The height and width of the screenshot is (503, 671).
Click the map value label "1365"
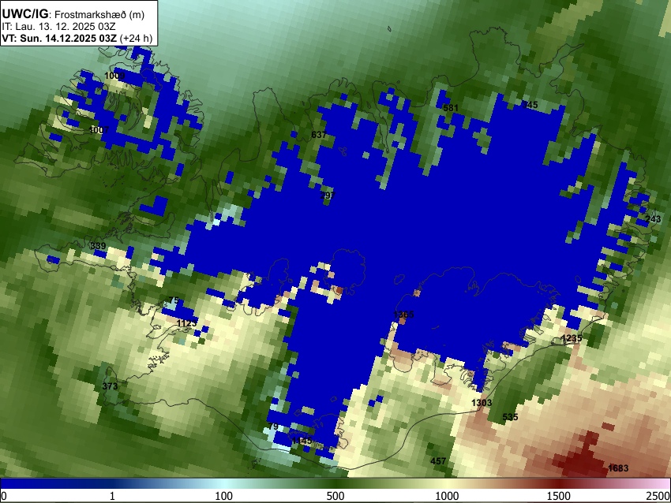pos(404,315)
